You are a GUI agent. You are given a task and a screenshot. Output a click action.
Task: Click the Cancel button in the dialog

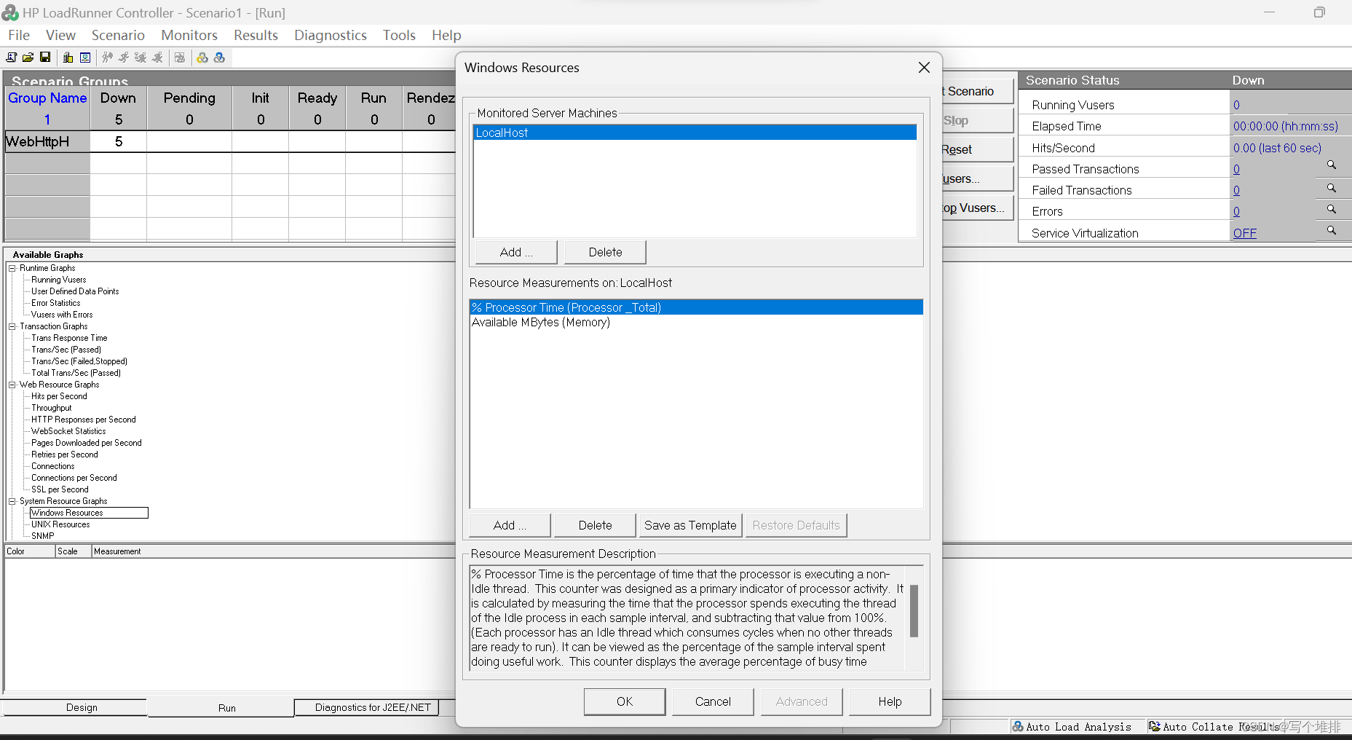click(x=713, y=701)
